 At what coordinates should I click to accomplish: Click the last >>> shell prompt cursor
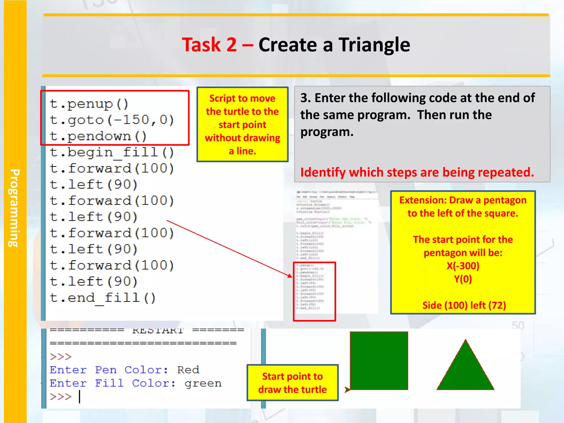click(79, 397)
